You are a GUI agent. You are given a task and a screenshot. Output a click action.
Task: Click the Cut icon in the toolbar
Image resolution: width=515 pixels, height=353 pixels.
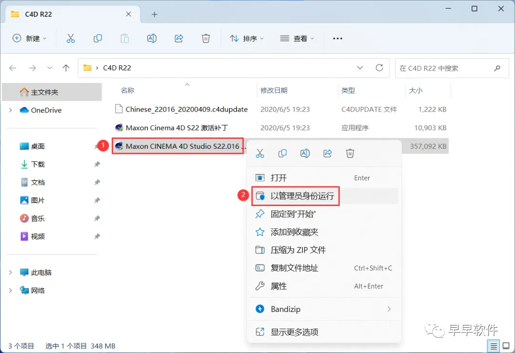click(x=71, y=39)
